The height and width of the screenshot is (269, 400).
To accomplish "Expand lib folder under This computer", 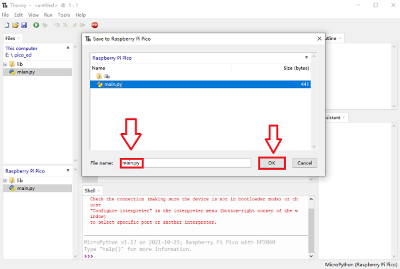I will click(5, 64).
